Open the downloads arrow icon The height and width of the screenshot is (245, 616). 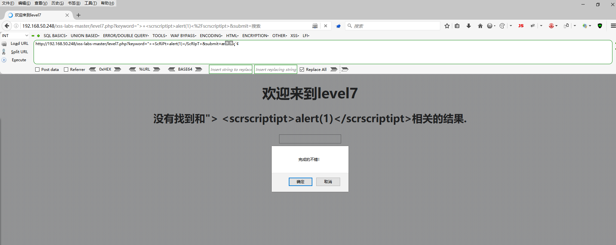pos(469,26)
